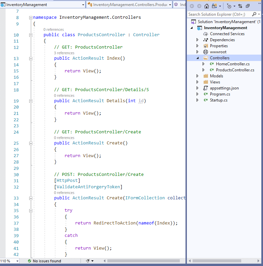Select ProductsController.cs in Solution Explorer

235,70
